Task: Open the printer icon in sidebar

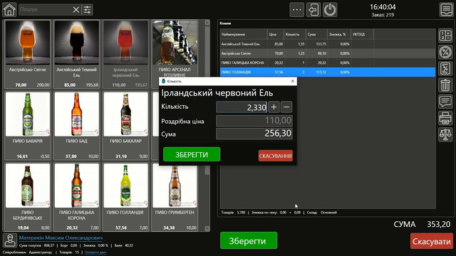Action: 445,118
